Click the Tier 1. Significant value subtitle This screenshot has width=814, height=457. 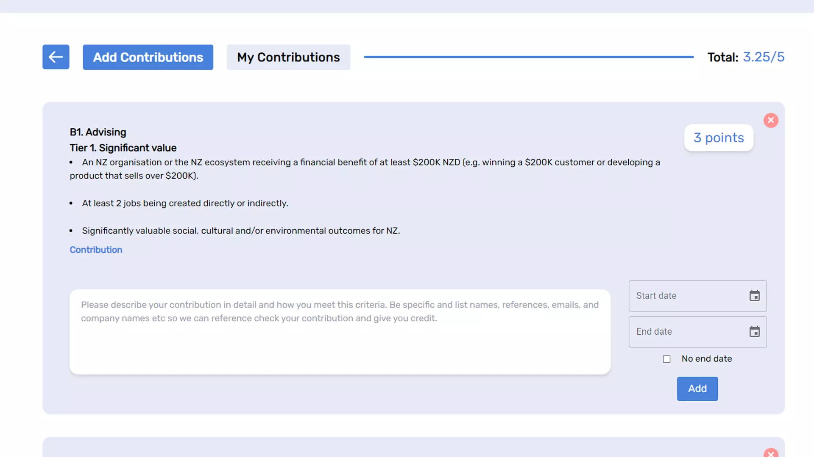123,148
